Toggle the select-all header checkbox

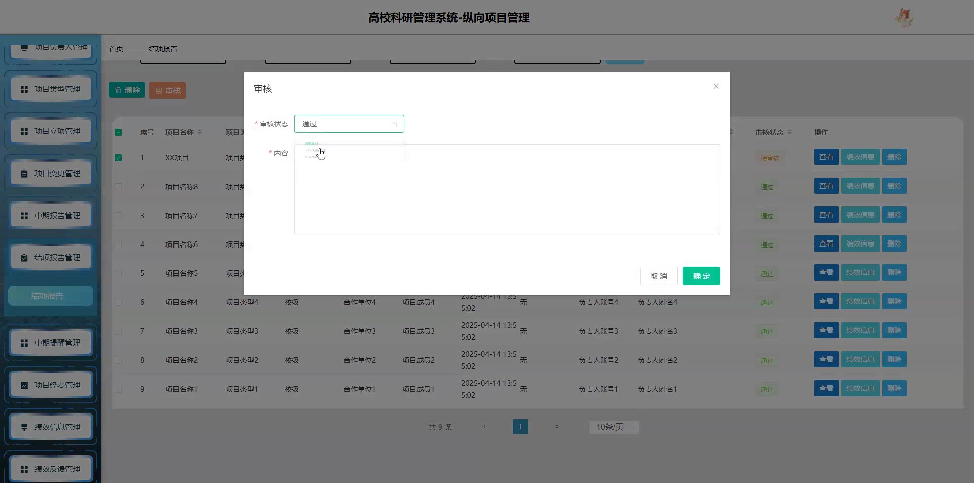click(118, 132)
